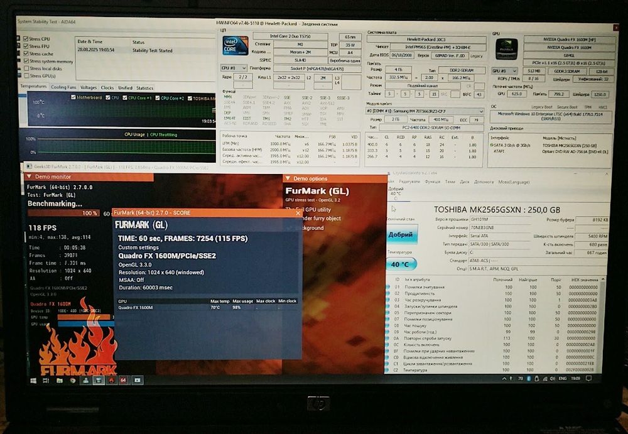Viewport: 628px width, 434px height.
Task: Switch to the Voltages tab
Action: (88, 87)
